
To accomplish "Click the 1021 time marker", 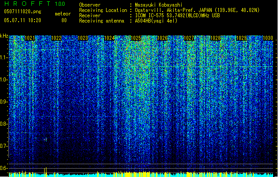I will pos(30,38).
